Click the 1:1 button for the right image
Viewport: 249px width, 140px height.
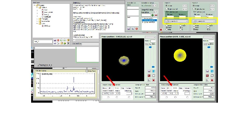point(205,44)
